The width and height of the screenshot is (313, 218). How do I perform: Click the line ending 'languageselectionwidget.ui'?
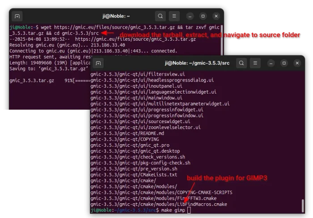coord(153,92)
